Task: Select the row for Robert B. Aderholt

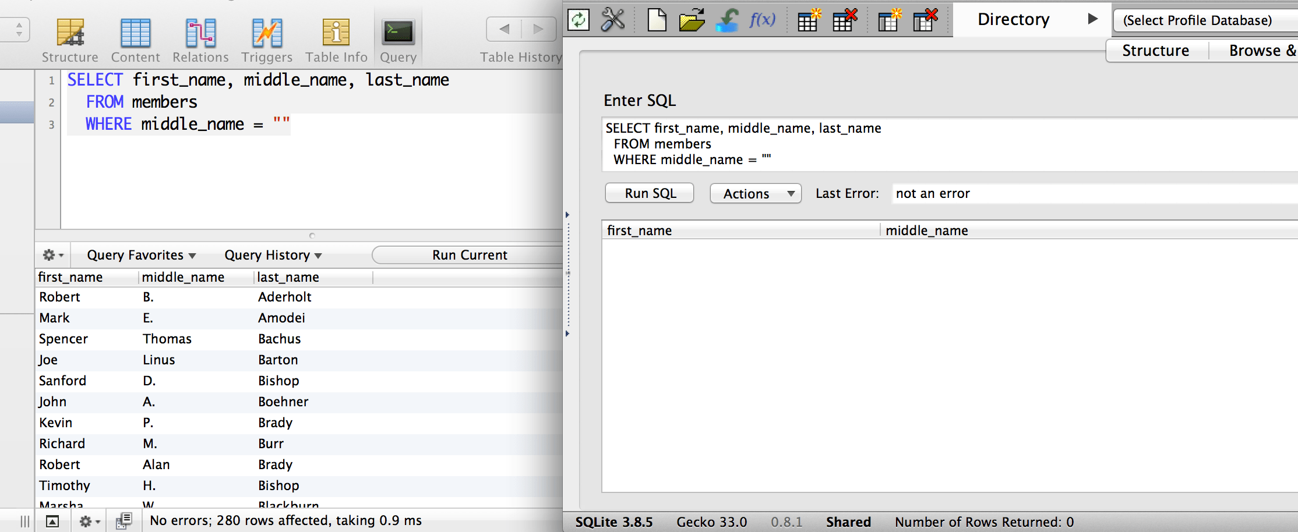Action: tap(298, 297)
